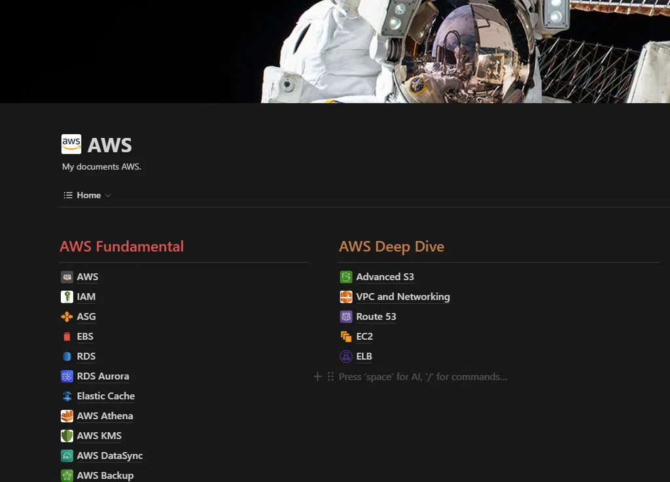
Task: Click the green Advanced S3 icon
Action: point(346,277)
